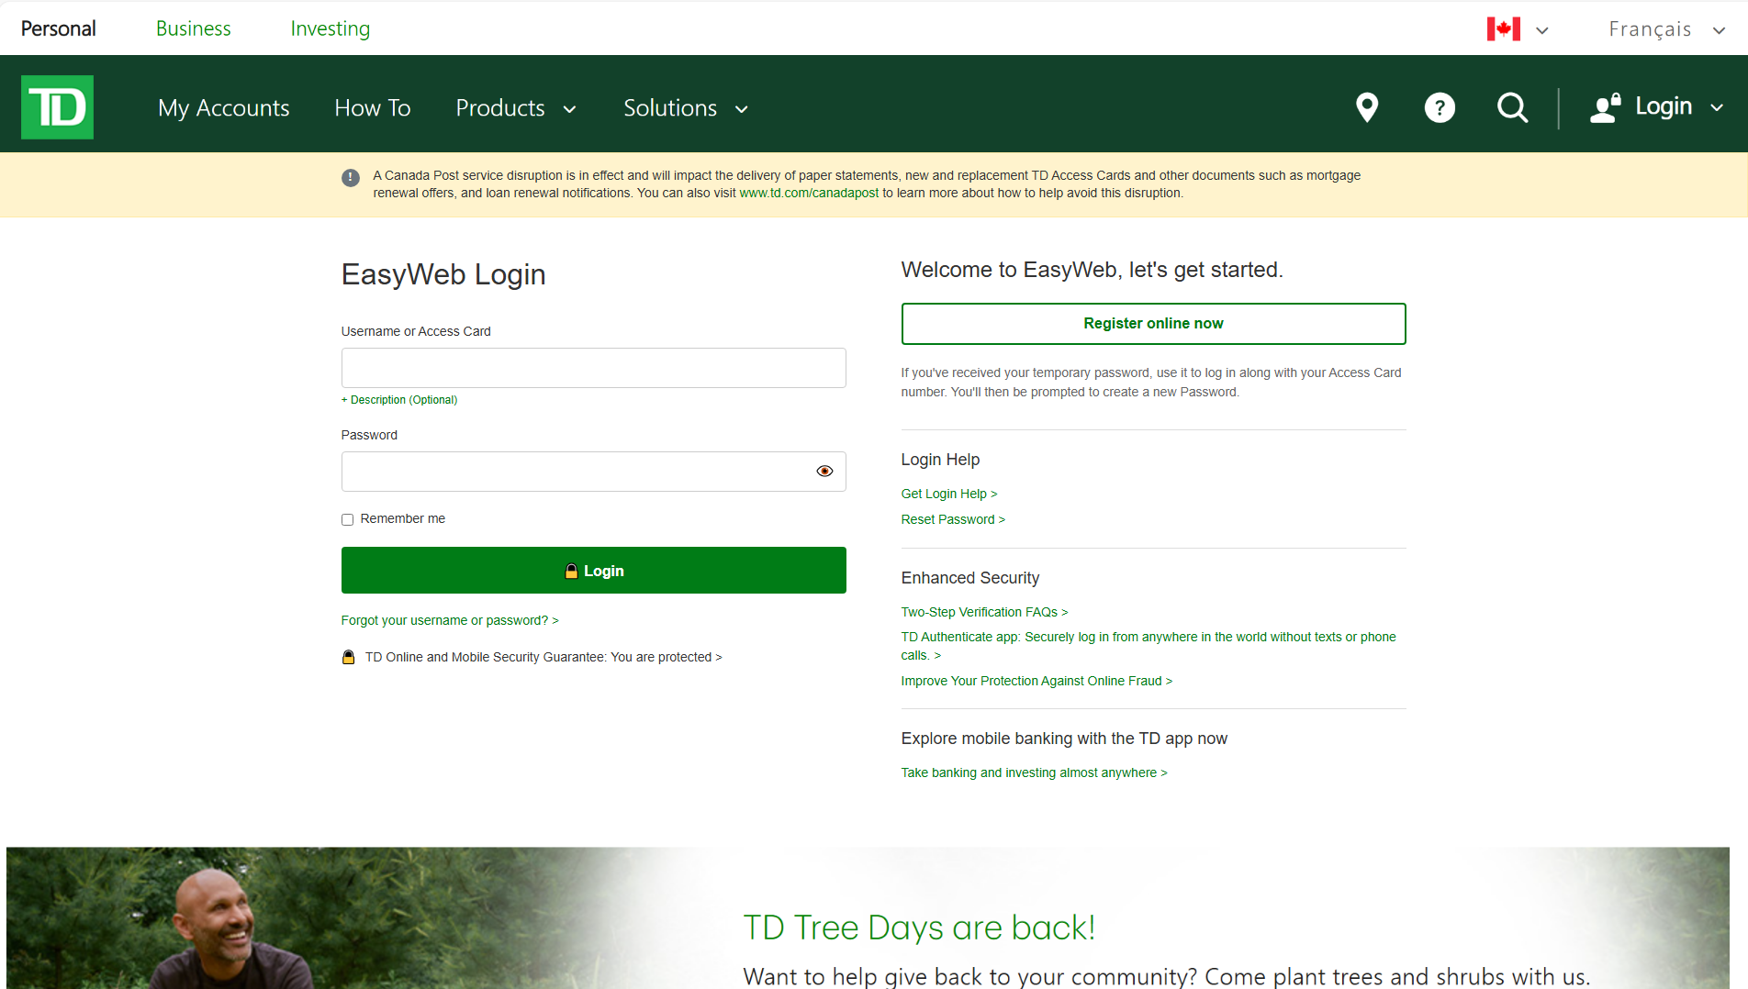Screen dimensions: 1748x989
Task: Open the Get Login Help link
Action: click(949, 494)
